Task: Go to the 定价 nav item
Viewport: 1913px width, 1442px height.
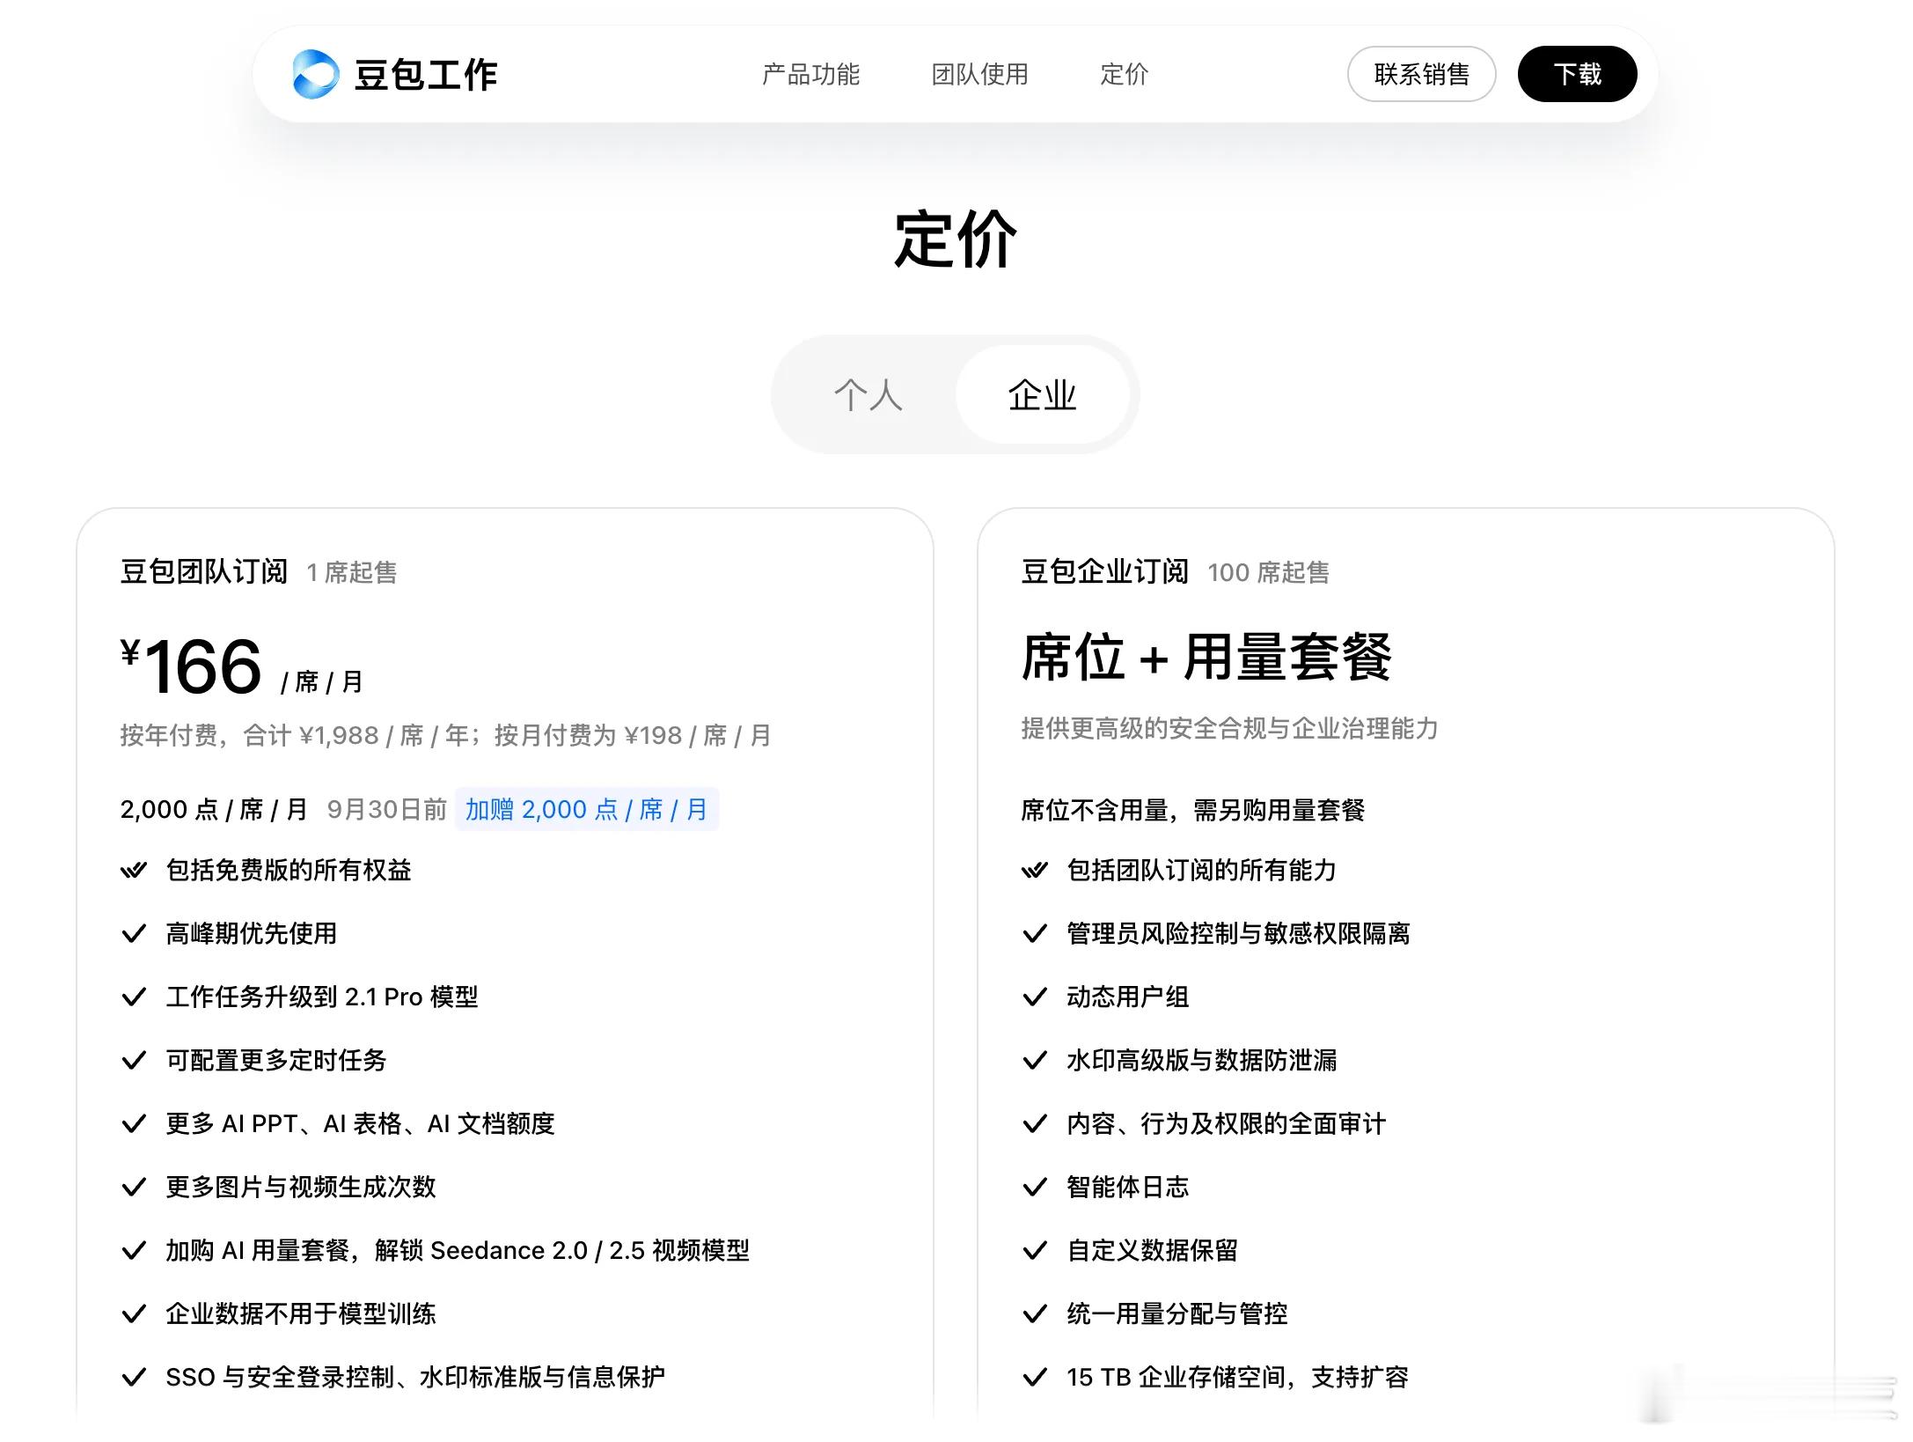Action: pyautogui.click(x=1124, y=75)
